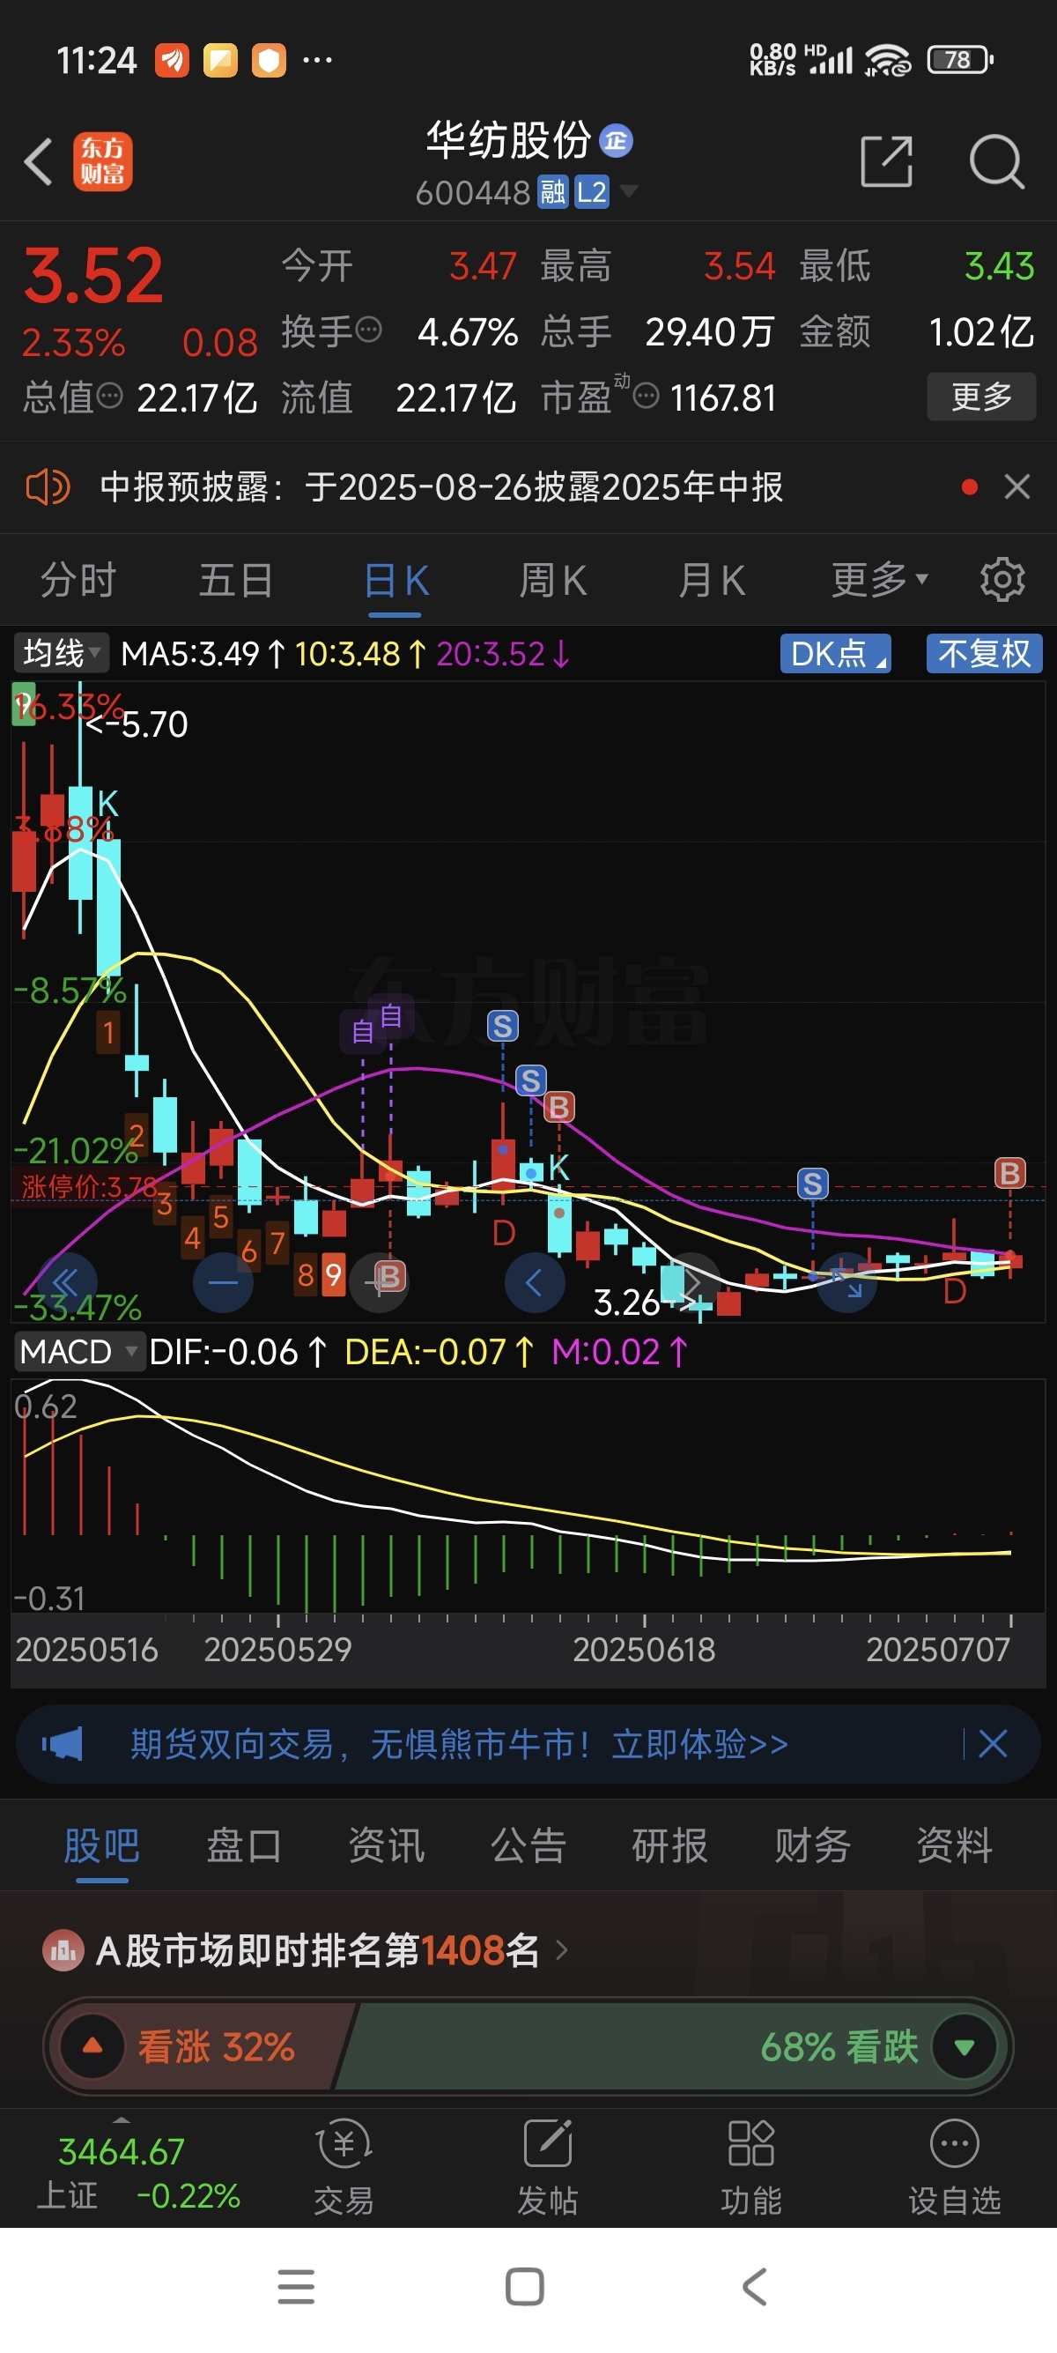Tap the S sell marker above 涨停价 line

[812, 1184]
